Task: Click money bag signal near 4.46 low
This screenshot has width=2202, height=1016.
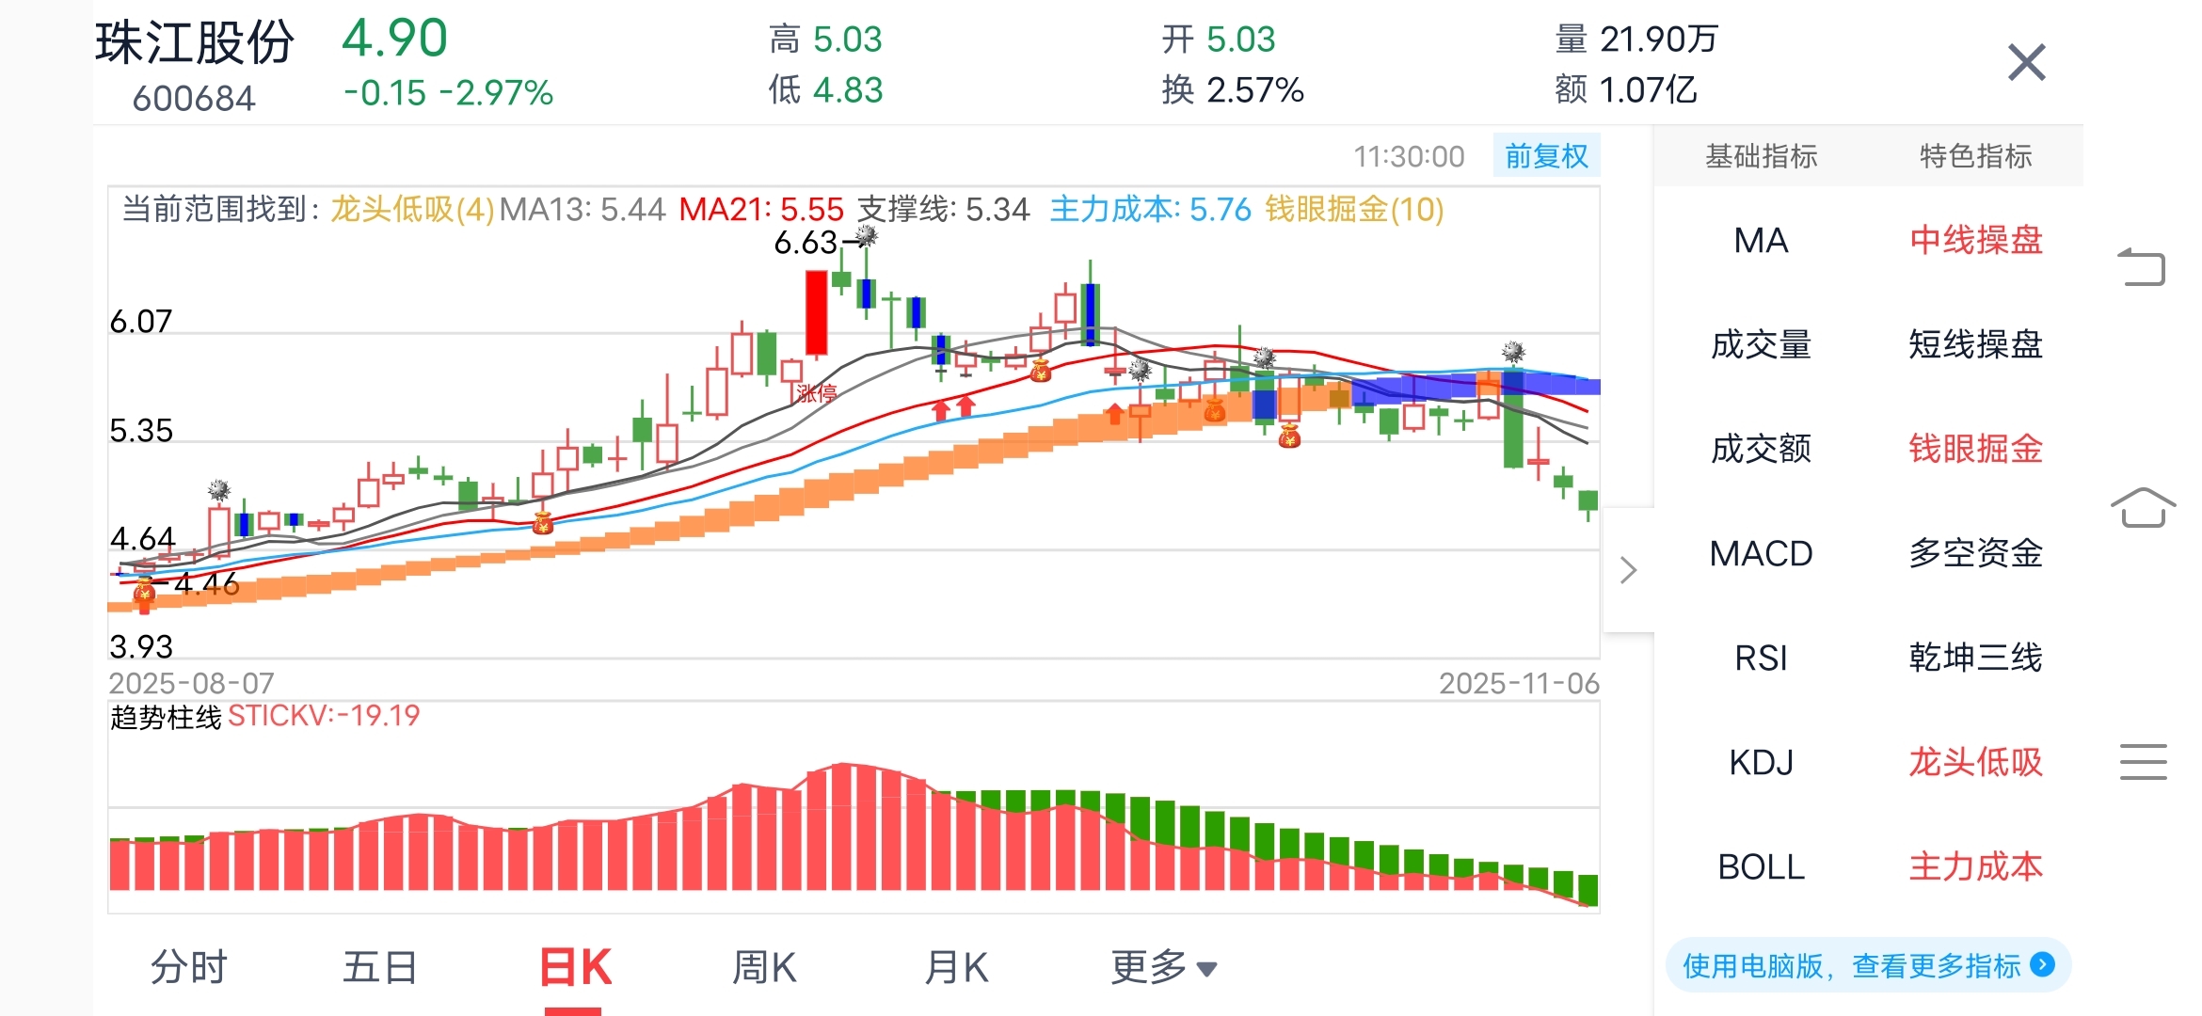Action: 144,592
